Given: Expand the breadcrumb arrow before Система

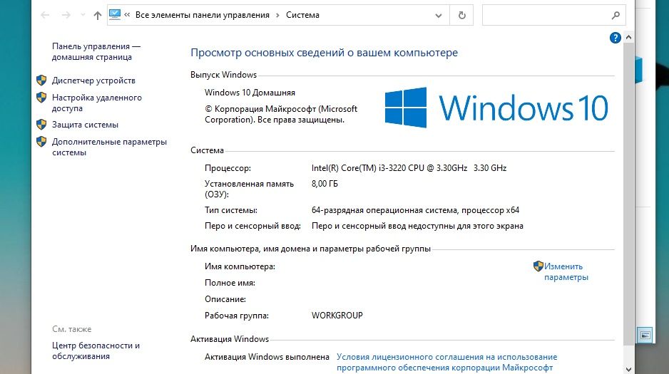Looking at the screenshot, I should (277, 15).
